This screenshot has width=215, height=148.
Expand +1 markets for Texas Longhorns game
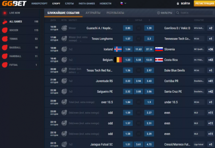point(211,39)
